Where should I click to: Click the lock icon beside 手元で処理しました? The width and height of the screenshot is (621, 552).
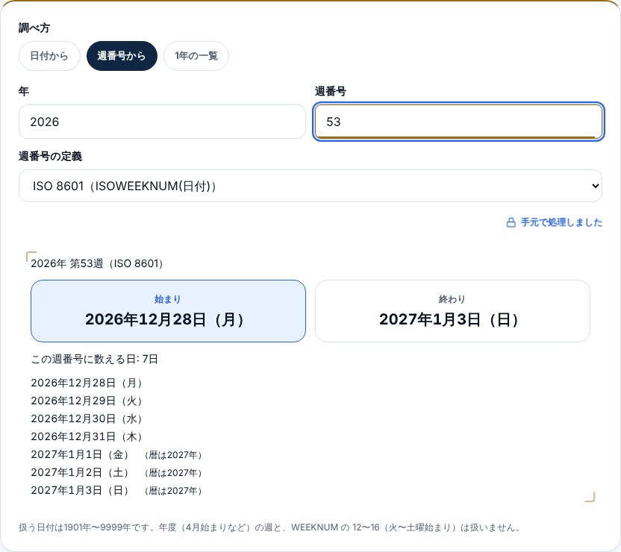pos(511,222)
